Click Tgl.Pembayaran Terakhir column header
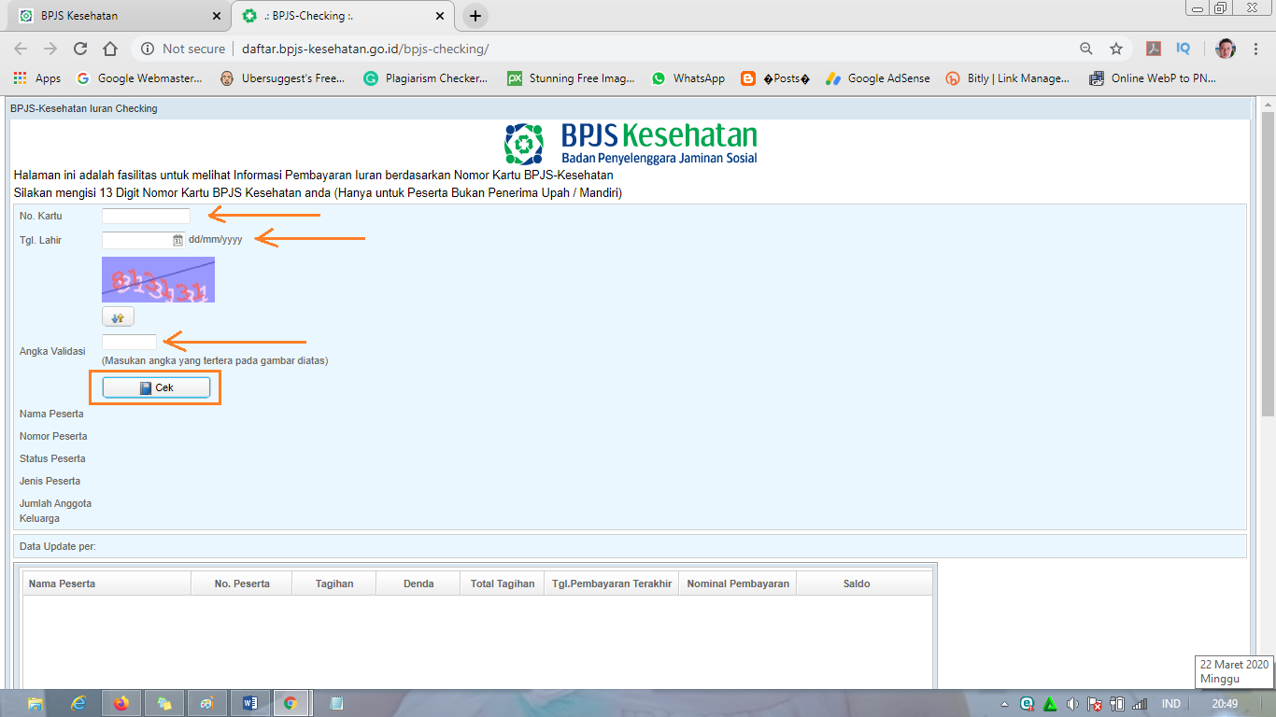 tap(612, 583)
